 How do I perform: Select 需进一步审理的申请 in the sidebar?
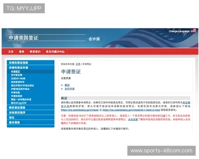[21, 99]
